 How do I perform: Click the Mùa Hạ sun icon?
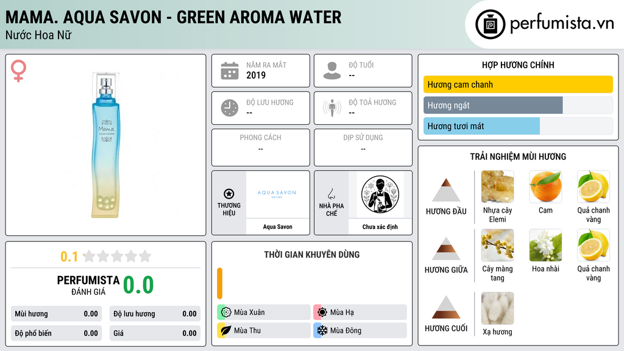[x=322, y=313]
